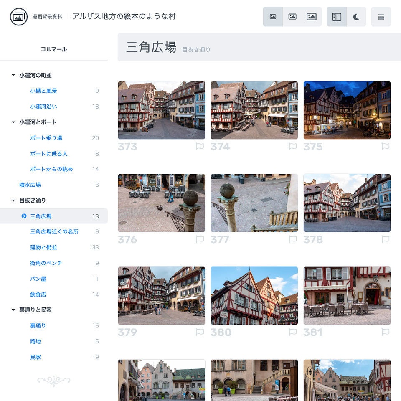Screen dimensions: 401x401
Task: Click the コルマール sidebar heading
Action: (54, 49)
